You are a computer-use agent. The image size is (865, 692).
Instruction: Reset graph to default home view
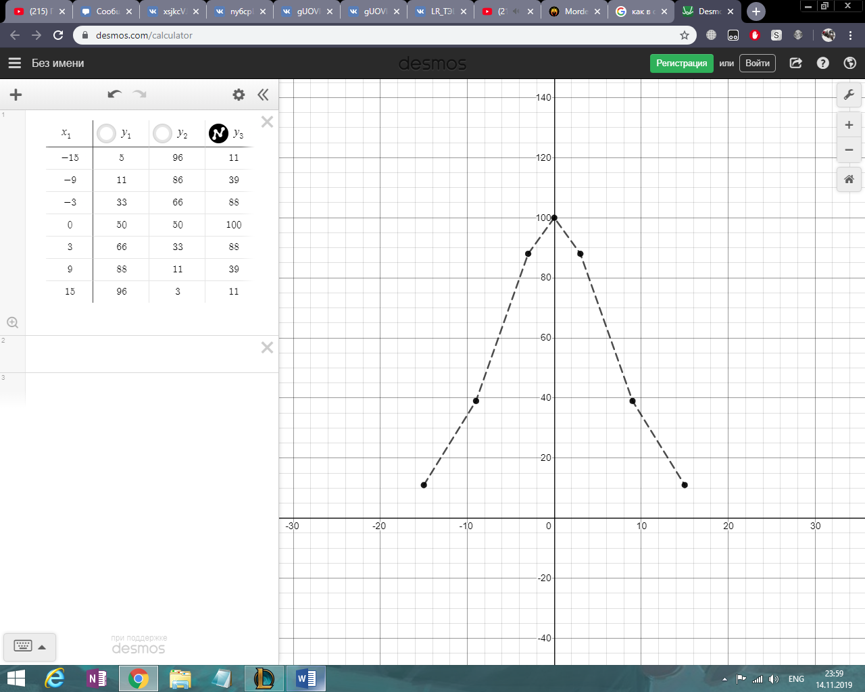[849, 179]
